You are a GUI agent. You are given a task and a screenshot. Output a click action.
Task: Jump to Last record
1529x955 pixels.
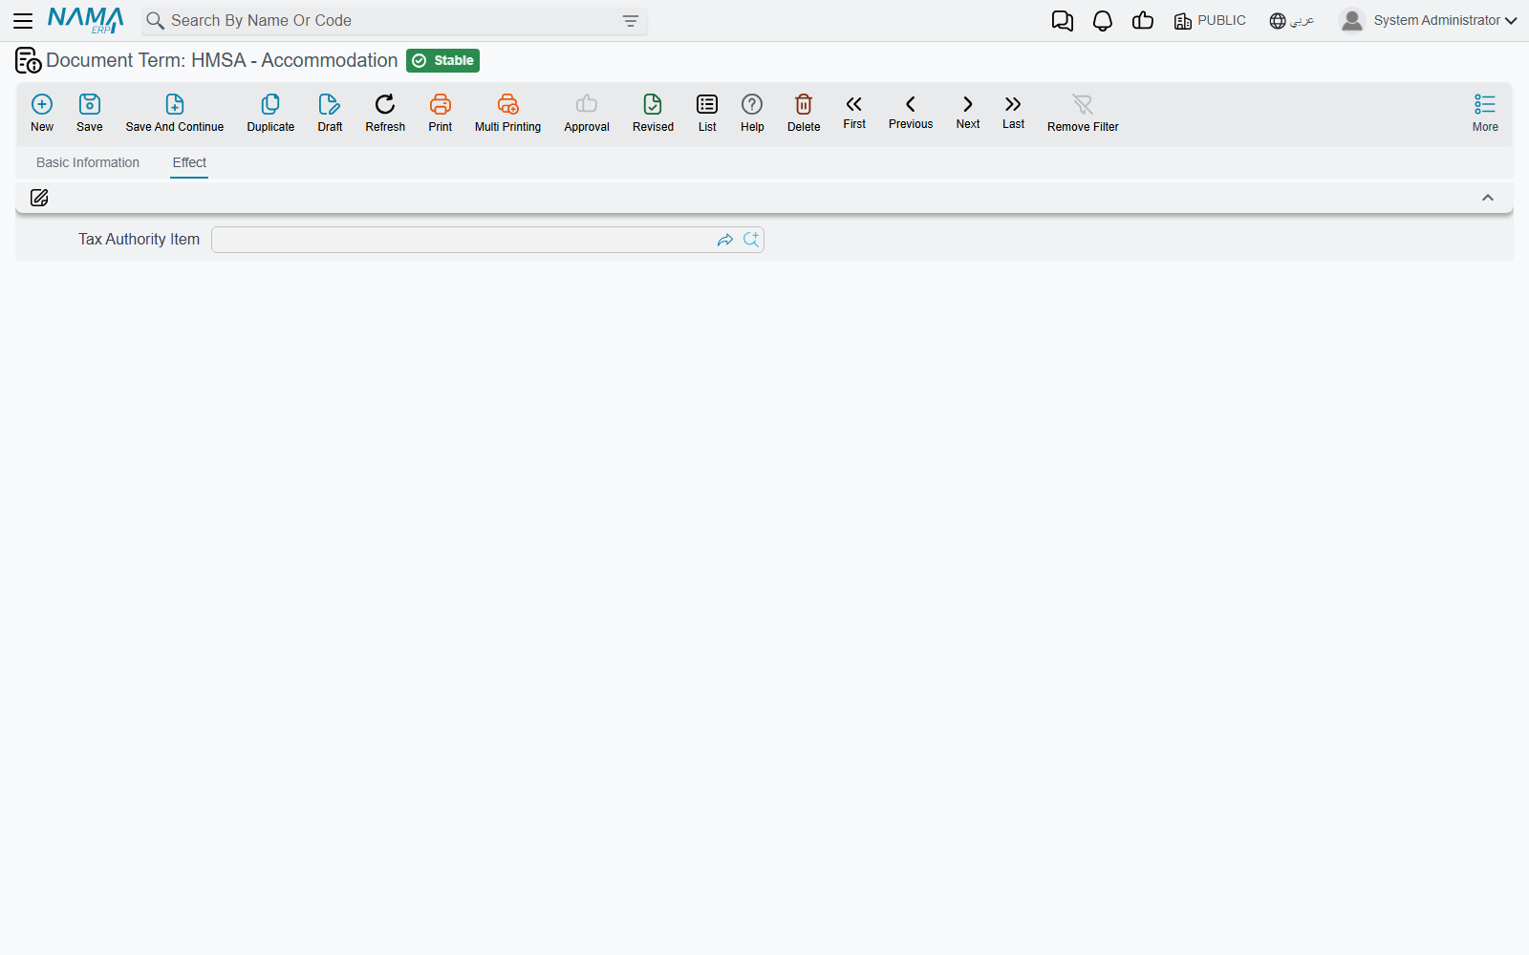coord(1013,112)
